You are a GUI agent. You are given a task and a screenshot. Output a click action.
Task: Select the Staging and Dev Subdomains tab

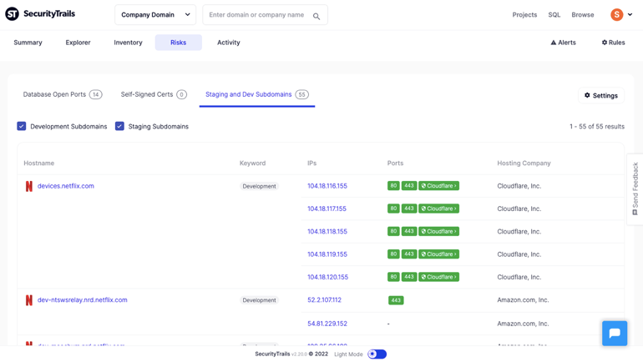tap(257, 94)
